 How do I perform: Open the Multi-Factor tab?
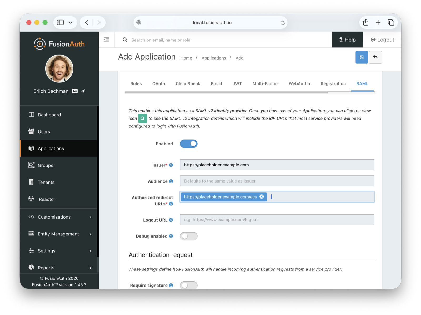point(265,83)
